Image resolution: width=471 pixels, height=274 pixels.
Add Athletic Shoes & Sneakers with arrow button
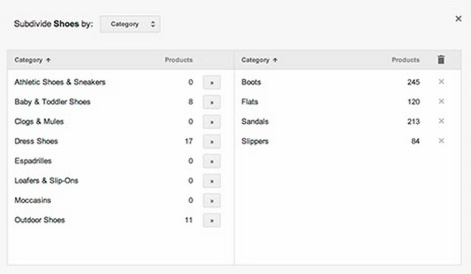point(212,82)
